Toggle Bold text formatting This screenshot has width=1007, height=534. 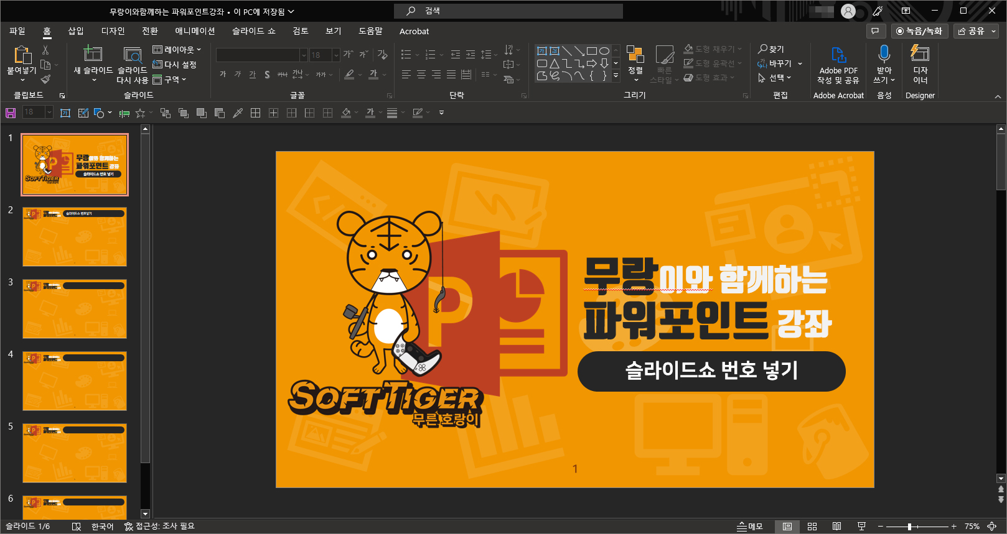coord(223,75)
